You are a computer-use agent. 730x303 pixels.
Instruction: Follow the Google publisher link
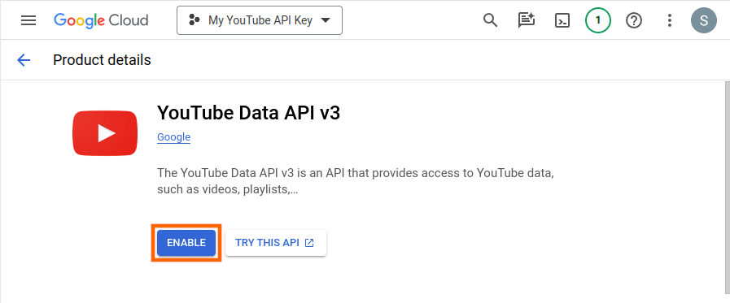coord(173,137)
